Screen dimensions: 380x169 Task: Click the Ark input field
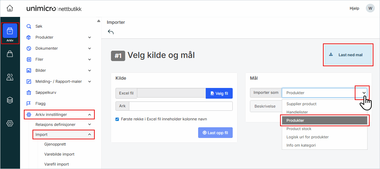pos(180,106)
